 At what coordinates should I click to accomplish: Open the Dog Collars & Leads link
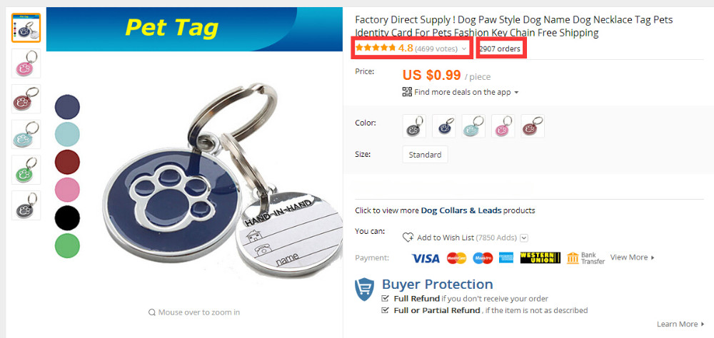pos(461,210)
